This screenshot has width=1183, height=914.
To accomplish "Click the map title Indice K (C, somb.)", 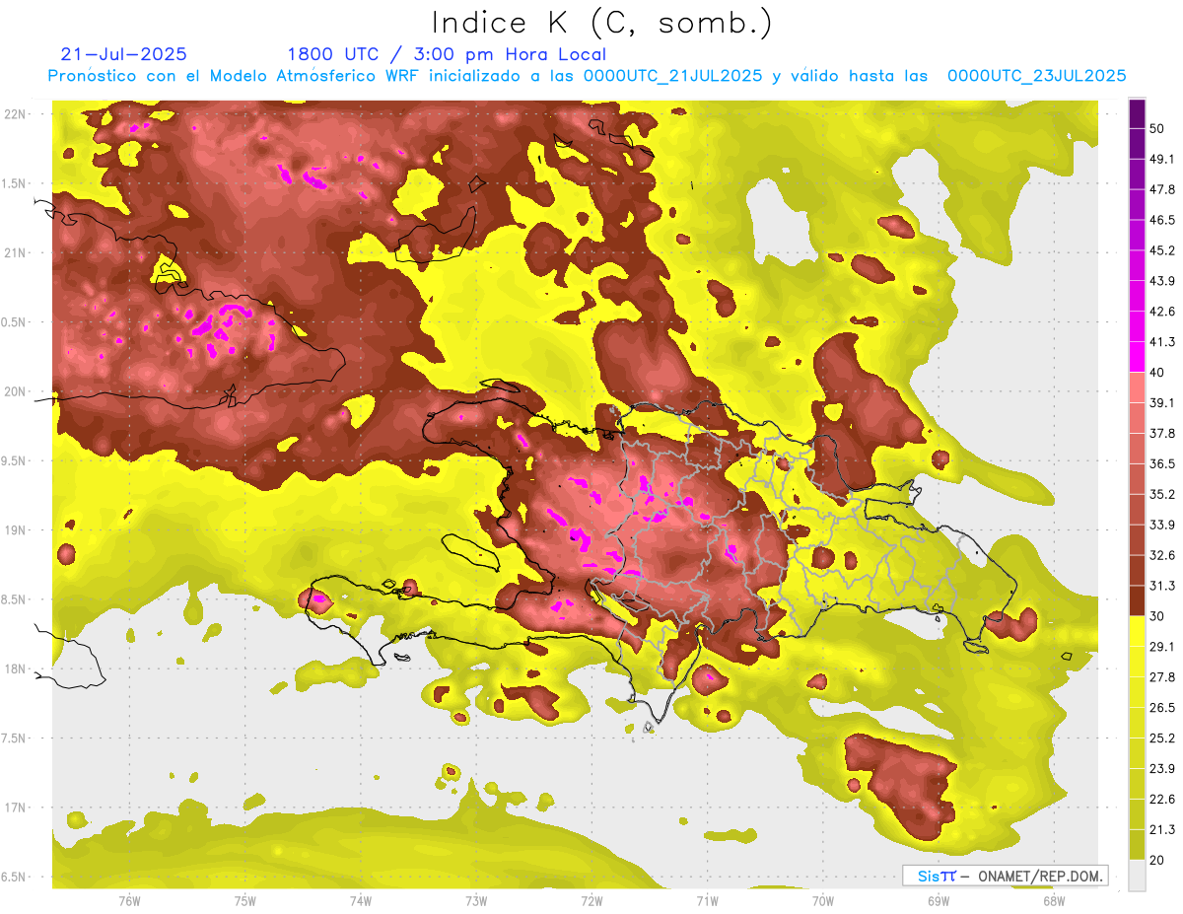I will (602, 24).
